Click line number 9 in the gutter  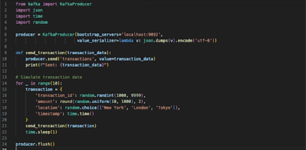tap(6, 53)
